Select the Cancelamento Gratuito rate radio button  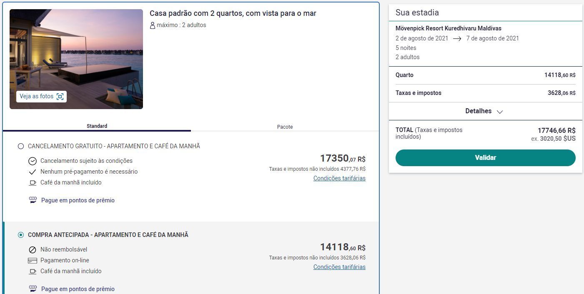coord(21,146)
